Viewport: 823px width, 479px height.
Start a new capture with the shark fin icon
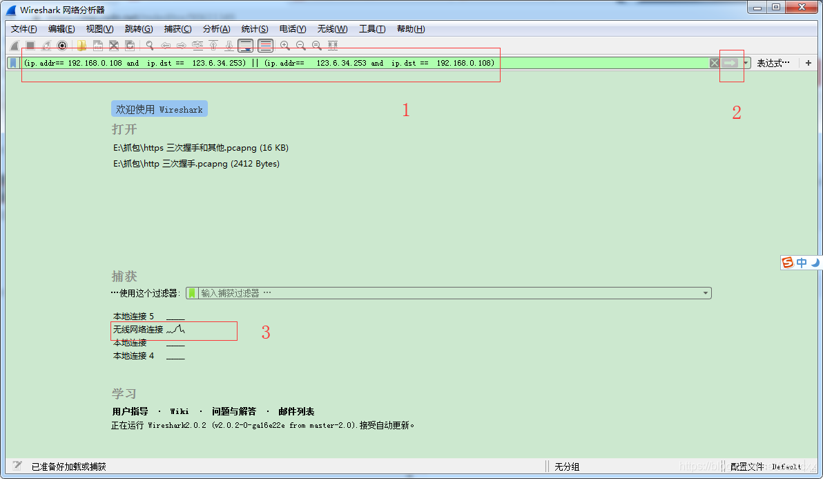point(15,46)
